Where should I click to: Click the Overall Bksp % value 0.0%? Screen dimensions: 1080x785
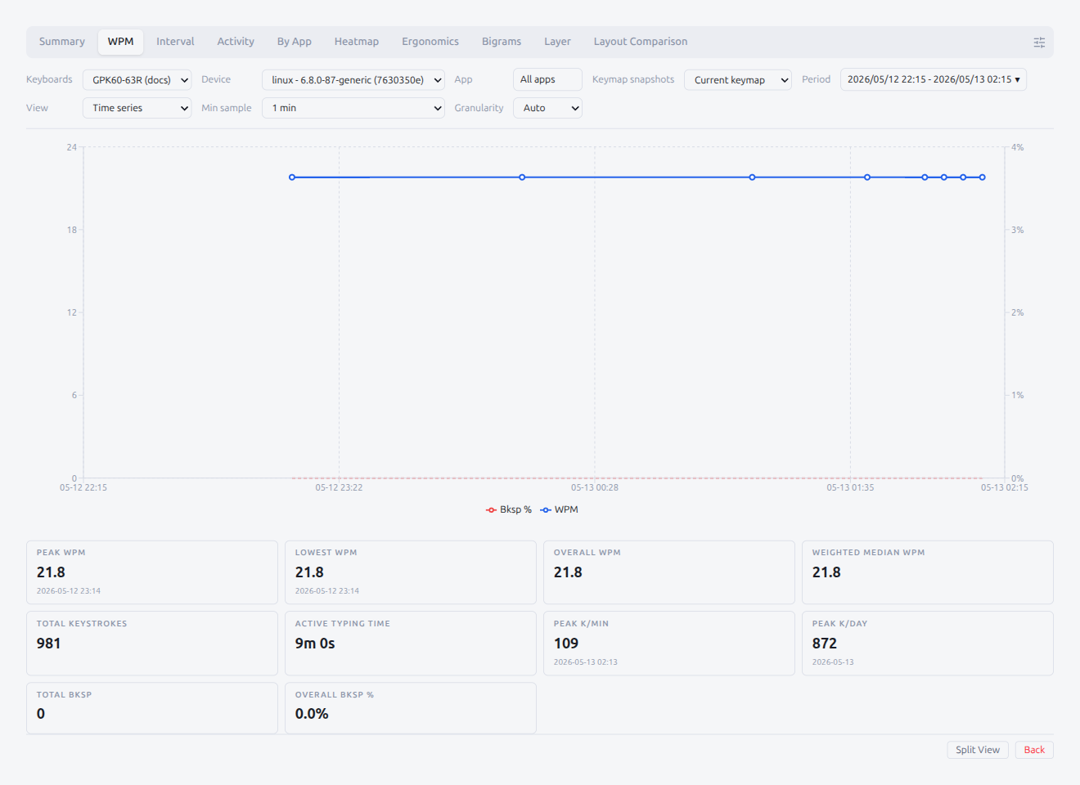click(x=312, y=714)
